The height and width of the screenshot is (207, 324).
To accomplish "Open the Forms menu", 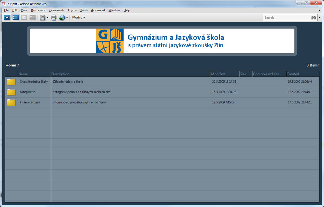I will click(72, 10).
